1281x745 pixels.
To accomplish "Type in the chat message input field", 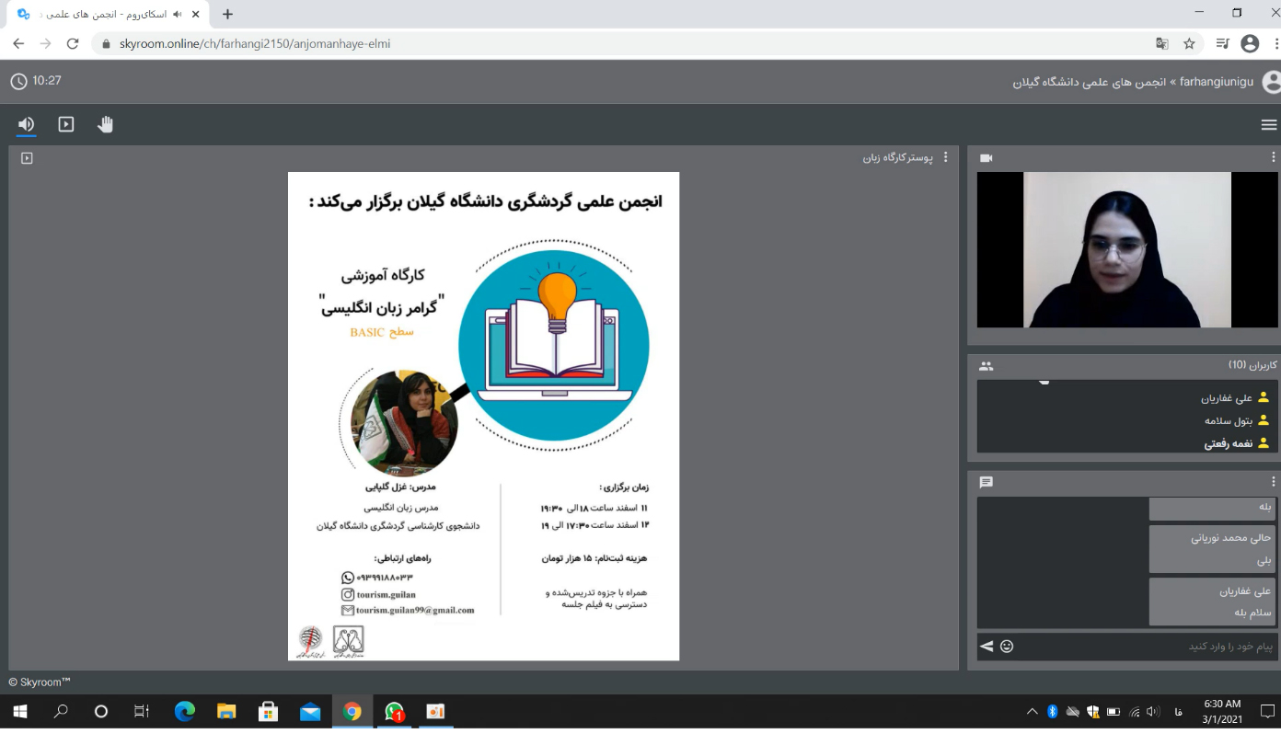I will coord(1141,647).
